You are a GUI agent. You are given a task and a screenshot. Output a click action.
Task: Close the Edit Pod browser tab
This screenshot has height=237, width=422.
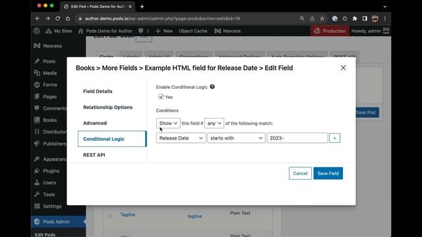(130, 7)
